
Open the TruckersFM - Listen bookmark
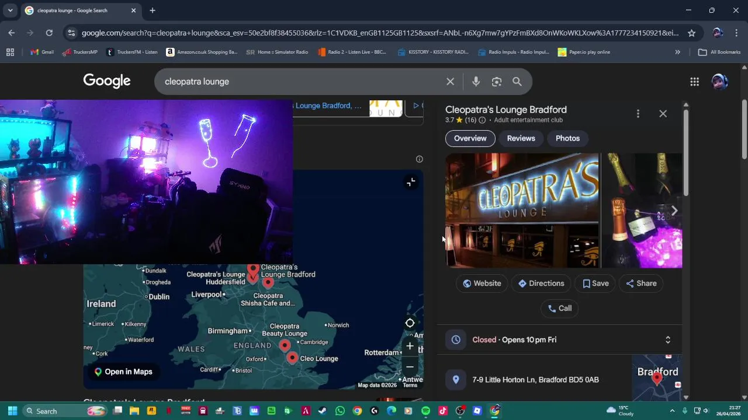coord(132,52)
